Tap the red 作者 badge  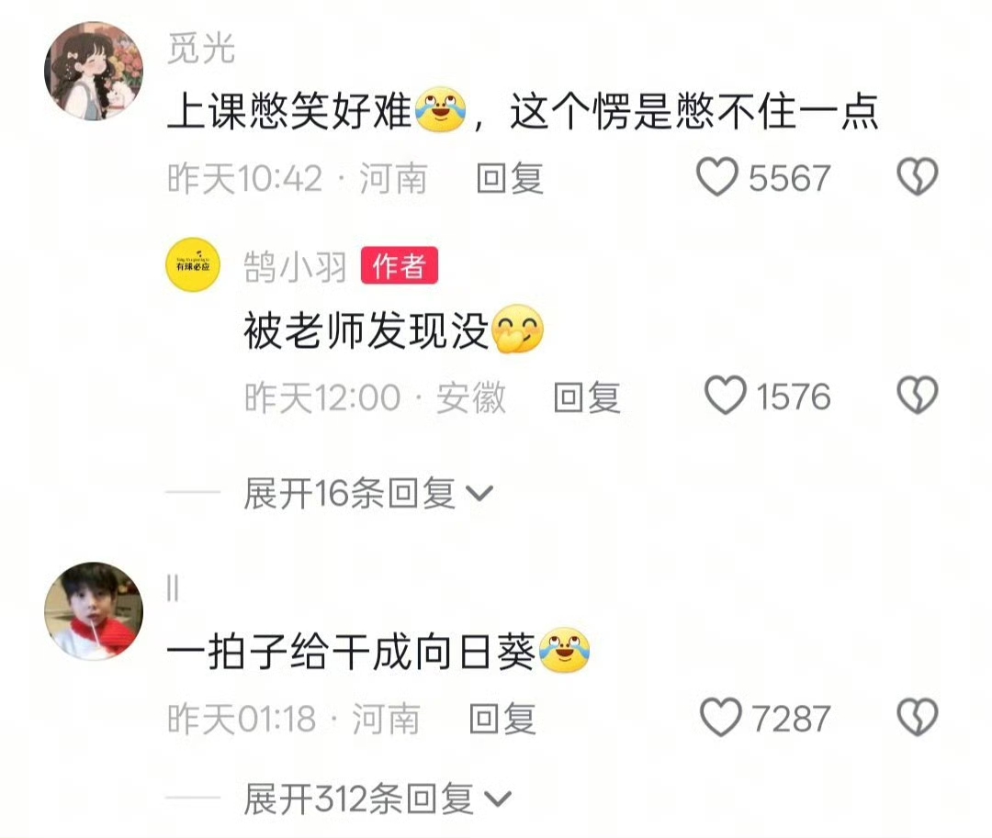(x=400, y=265)
